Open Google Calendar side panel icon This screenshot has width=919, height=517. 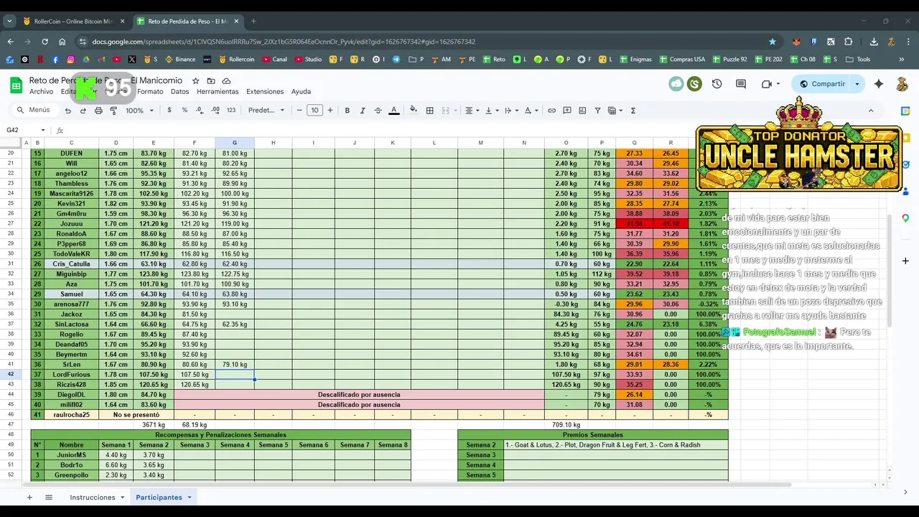[905, 111]
